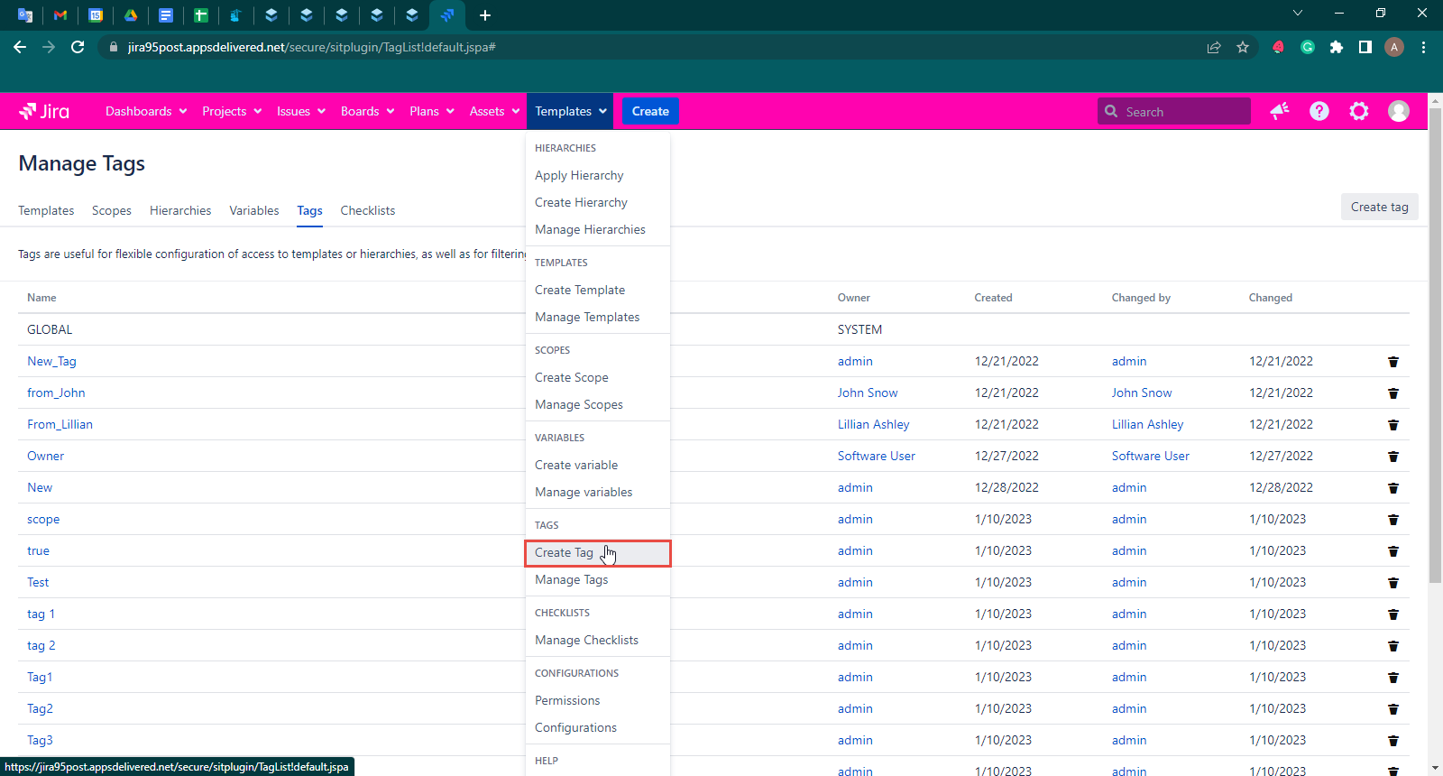Expand the Dashboards dropdown
The image size is (1443, 776).
click(x=145, y=111)
